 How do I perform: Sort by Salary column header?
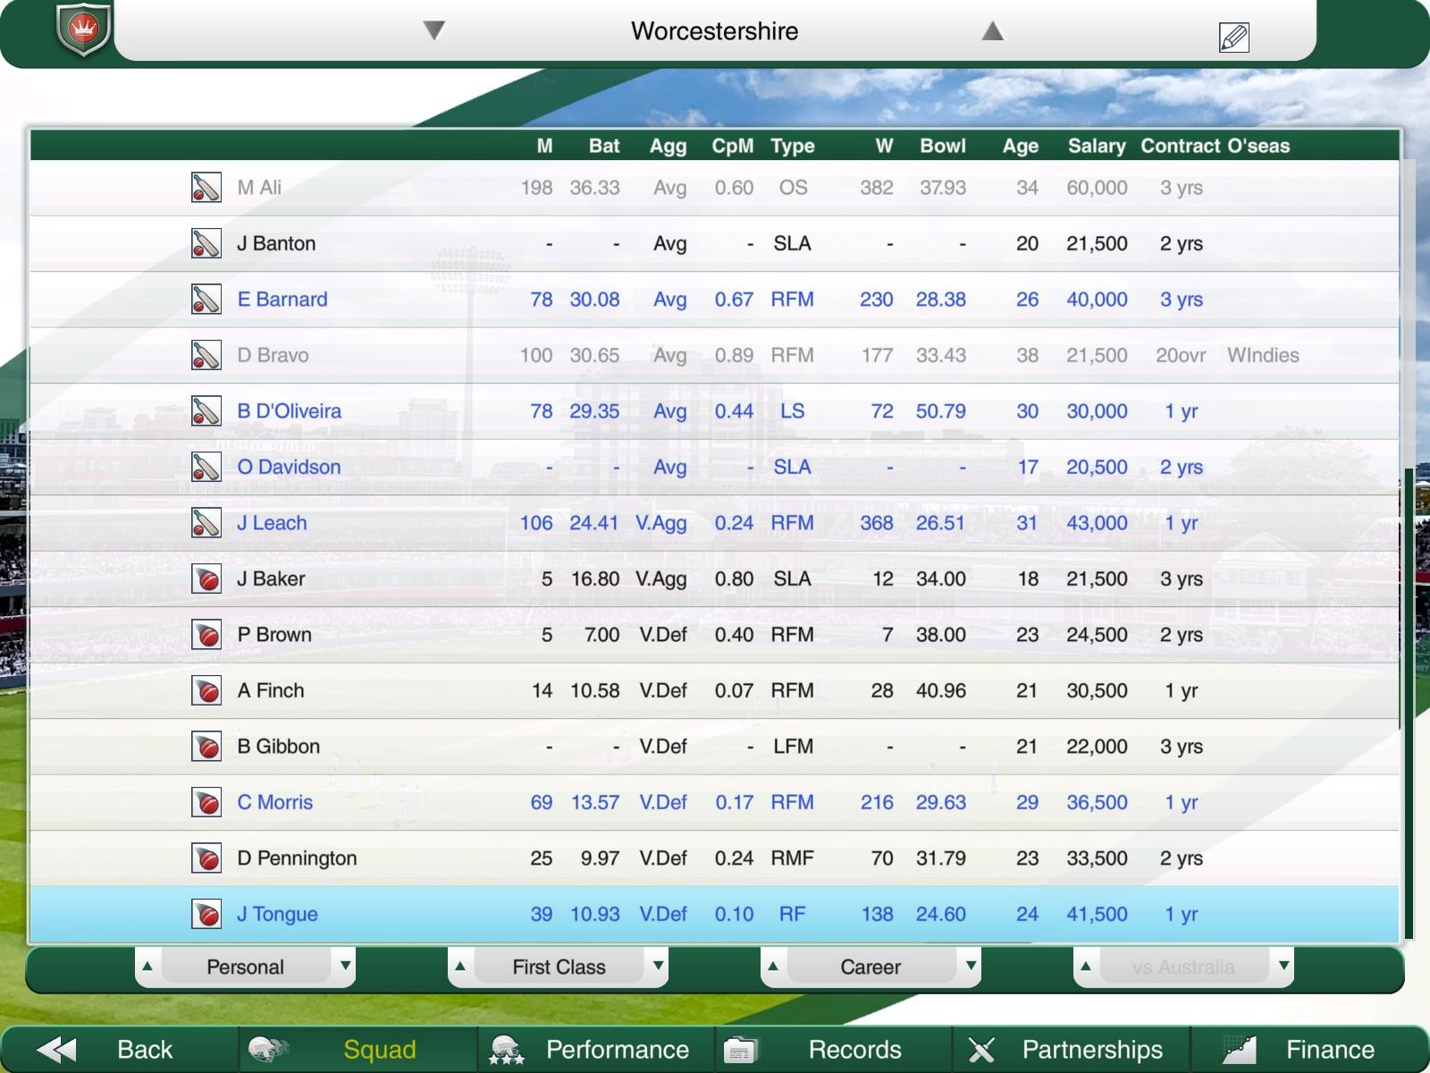pyautogui.click(x=1097, y=146)
